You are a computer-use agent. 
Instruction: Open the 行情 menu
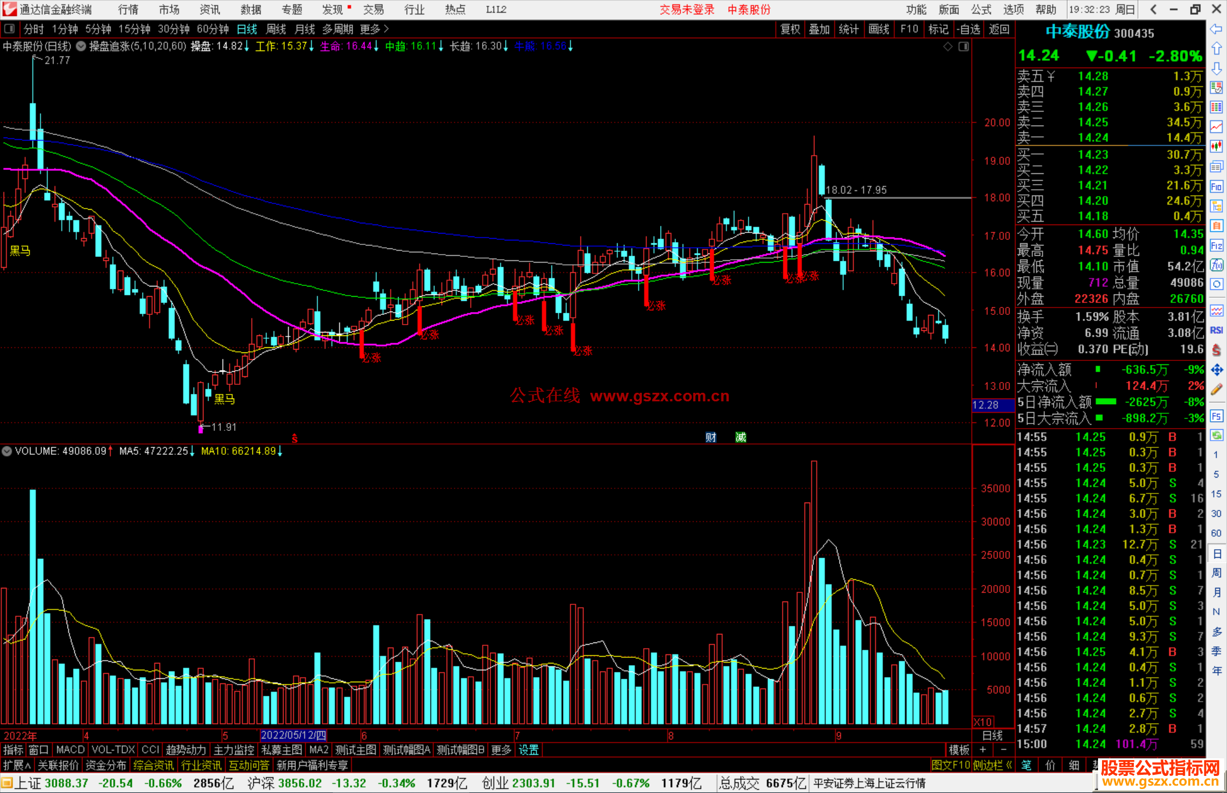(x=128, y=10)
